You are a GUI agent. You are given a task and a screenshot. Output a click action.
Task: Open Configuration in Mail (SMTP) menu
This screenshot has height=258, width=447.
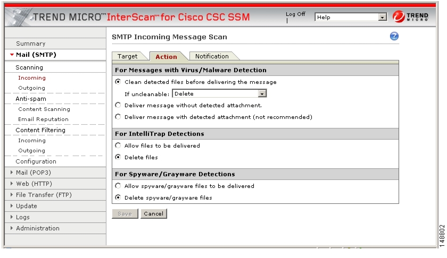click(x=36, y=161)
